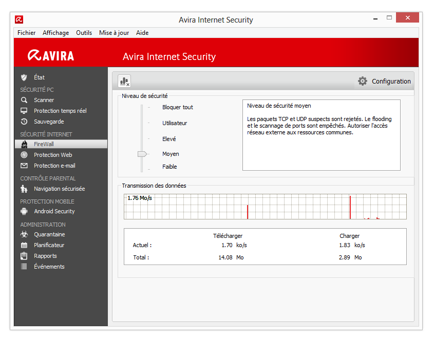This screenshot has height=343, width=434.
Task: View the Rapports section
Action: click(45, 256)
